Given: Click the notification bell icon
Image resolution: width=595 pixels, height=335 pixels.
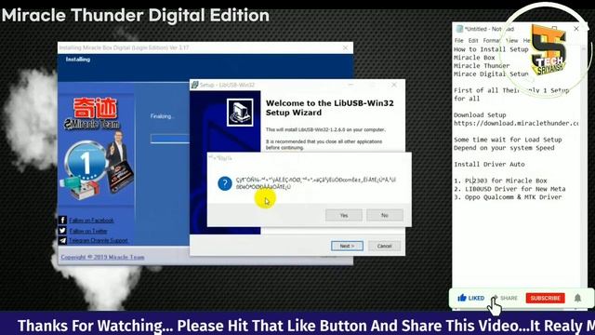Looking at the screenshot, I should point(577,298).
